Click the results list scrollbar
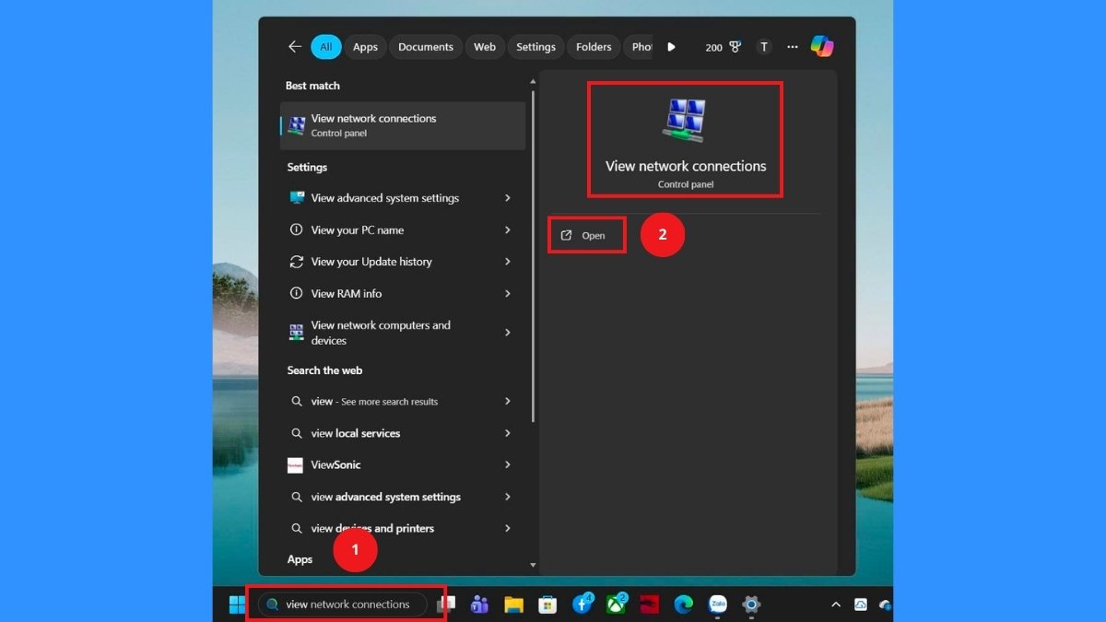This screenshot has height=622, width=1106. 533,258
